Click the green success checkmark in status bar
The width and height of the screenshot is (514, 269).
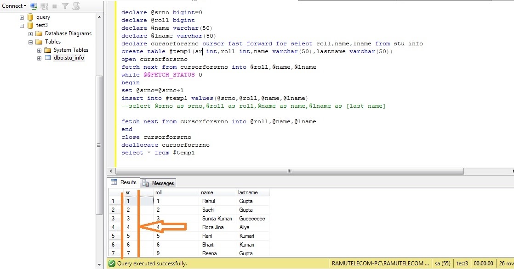click(112, 264)
